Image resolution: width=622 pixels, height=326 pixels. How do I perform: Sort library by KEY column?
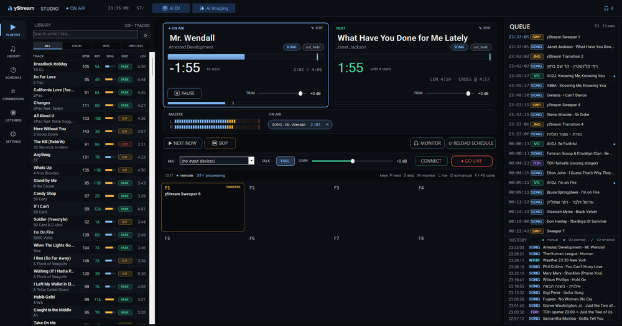pos(97,57)
